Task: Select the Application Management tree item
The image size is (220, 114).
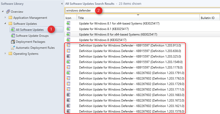Action: [30, 17]
